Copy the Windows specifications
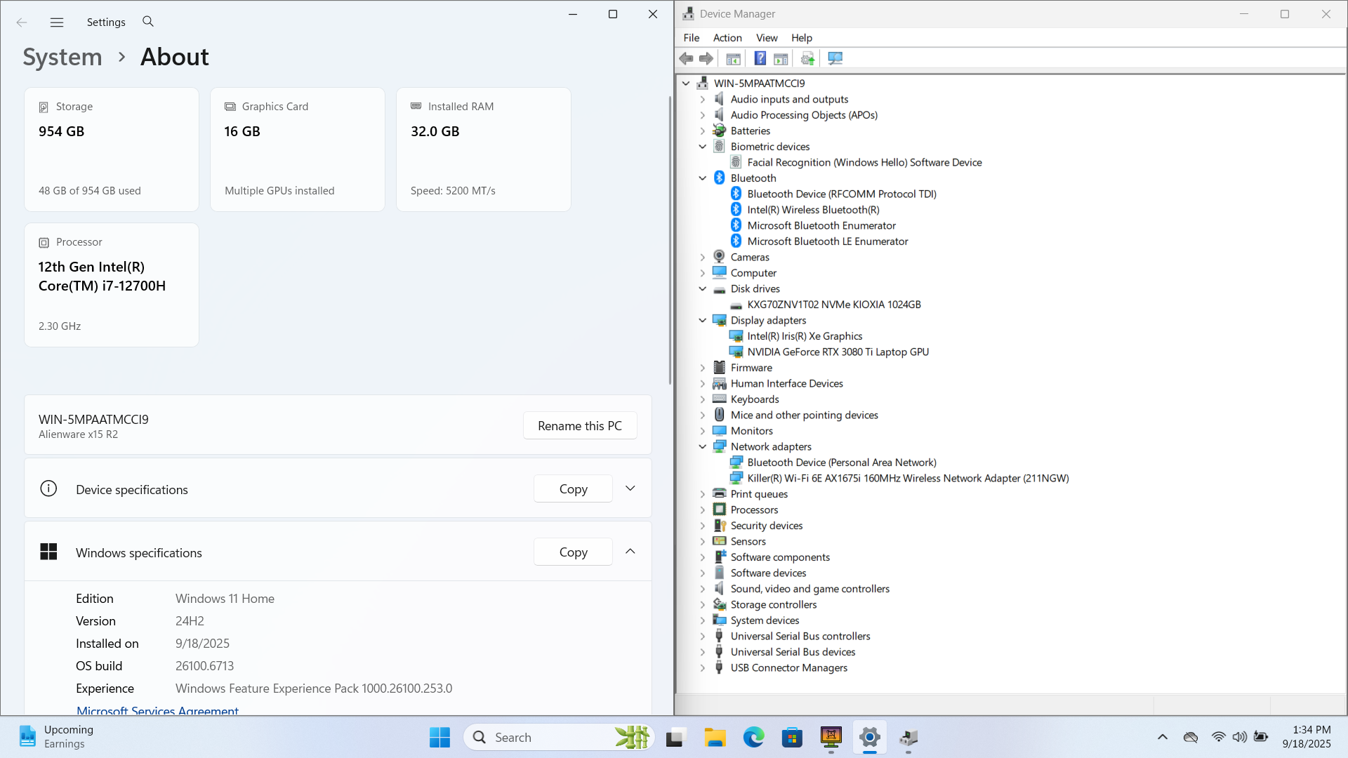 pyautogui.click(x=573, y=552)
